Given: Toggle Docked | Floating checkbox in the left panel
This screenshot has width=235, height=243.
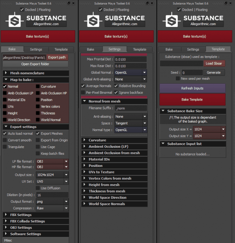Looking at the screenshot, I should pyautogui.click(x=22, y=10).
